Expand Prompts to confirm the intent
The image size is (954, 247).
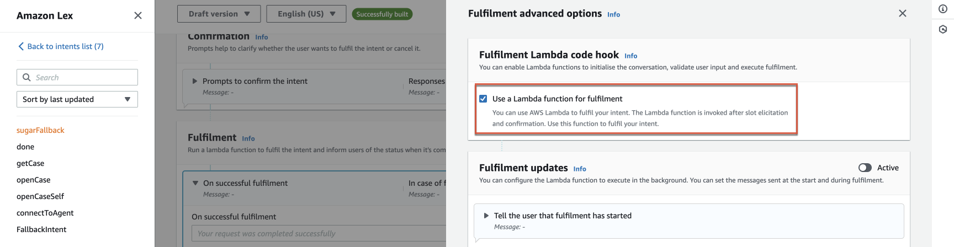pyautogui.click(x=195, y=81)
